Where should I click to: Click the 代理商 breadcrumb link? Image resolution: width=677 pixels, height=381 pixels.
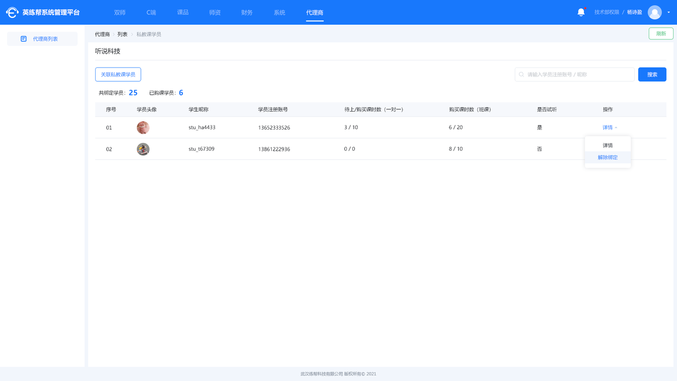coord(102,34)
